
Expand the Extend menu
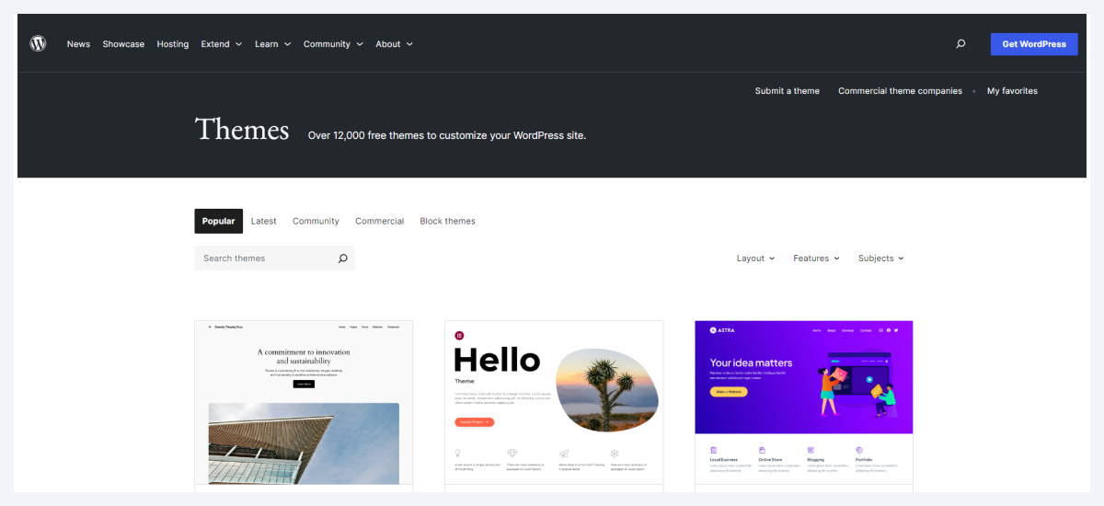222,44
